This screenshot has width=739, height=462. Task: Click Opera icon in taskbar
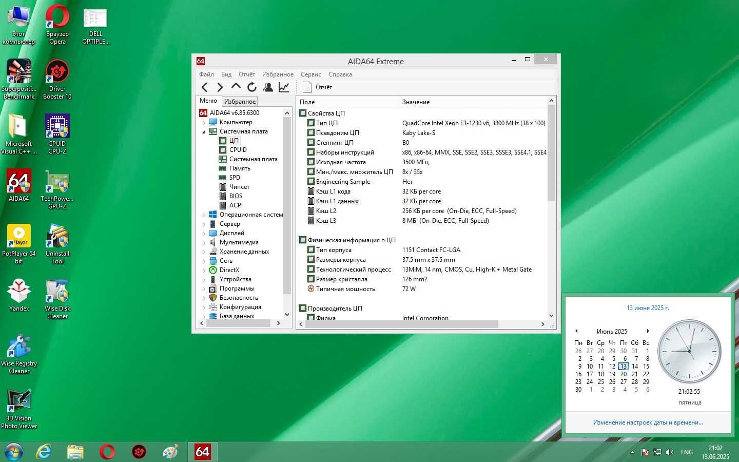(107, 452)
